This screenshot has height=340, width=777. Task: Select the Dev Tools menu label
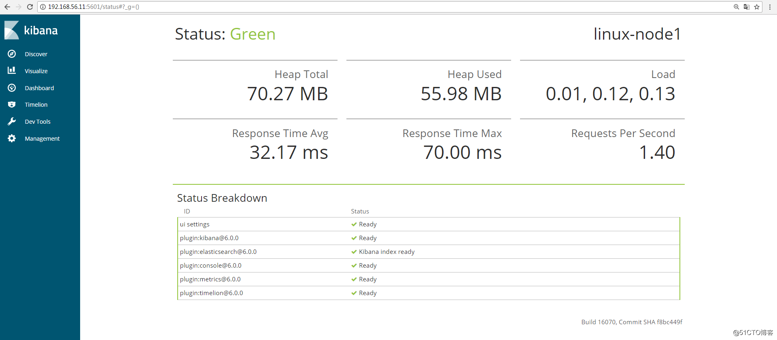pyautogui.click(x=38, y=122)
